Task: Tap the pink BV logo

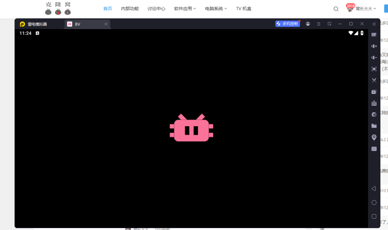Action: (x=191, y=128)
